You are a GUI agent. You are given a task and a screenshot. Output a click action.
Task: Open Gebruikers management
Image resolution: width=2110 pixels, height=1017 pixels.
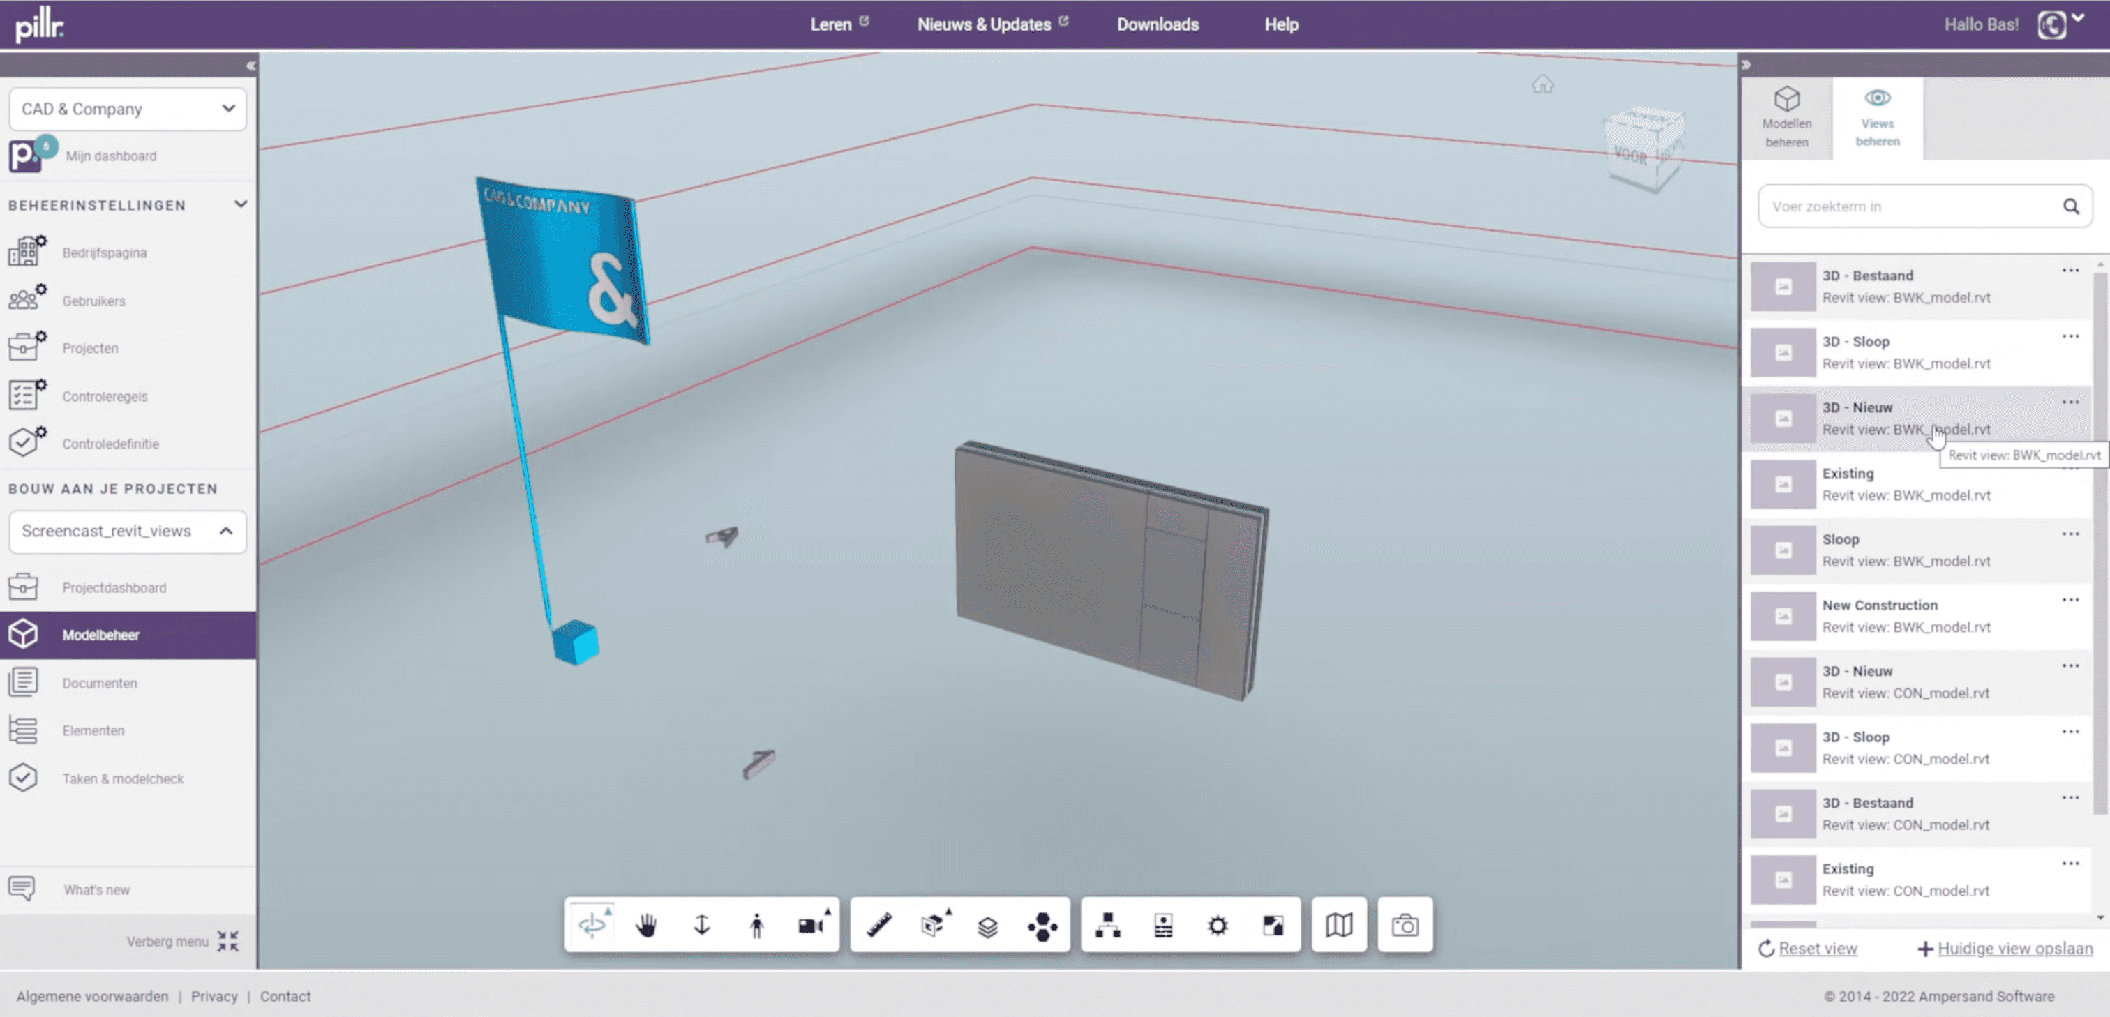click(x=93, y=301)
